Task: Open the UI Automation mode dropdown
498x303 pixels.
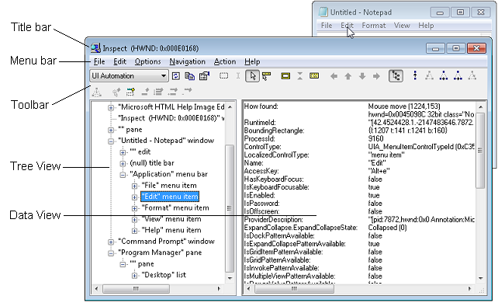Action: pyautogui.click(x=129, y=76)
